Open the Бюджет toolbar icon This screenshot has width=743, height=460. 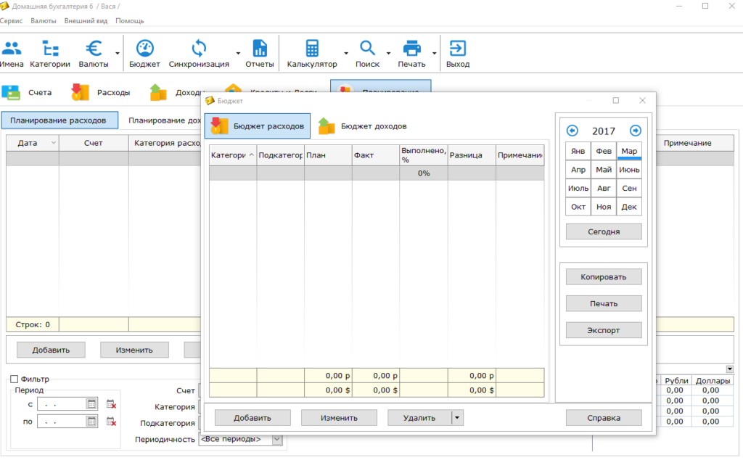(x=144, y=49)
